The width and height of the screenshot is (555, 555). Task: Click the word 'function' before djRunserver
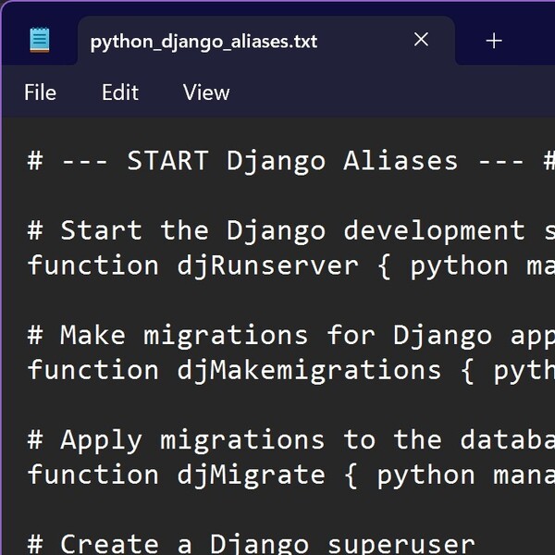pyautogui.click(x=93, y=265)
